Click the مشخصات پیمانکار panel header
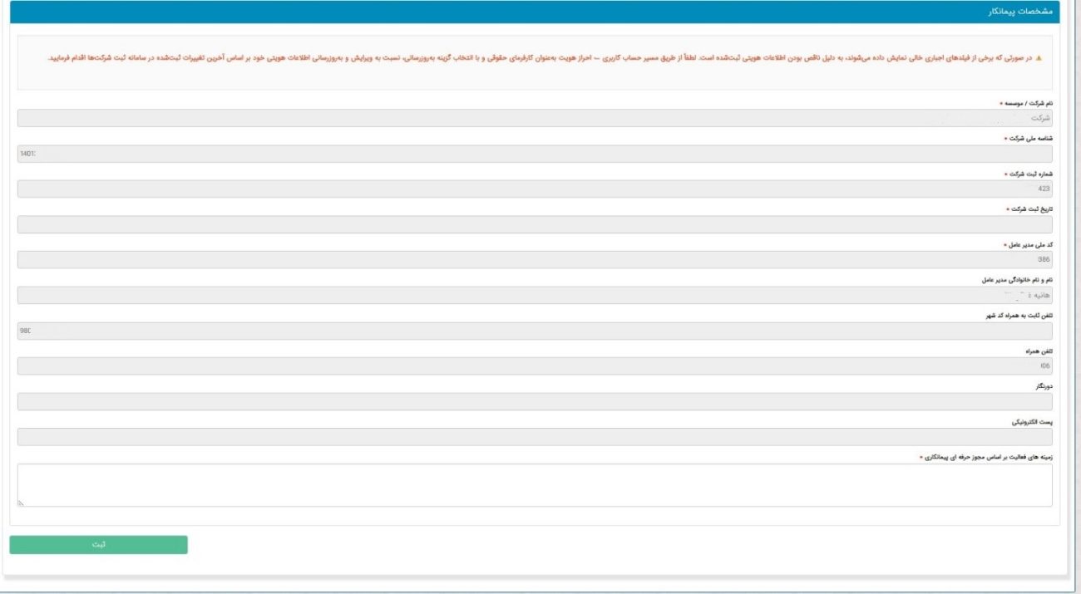The image size is (1081, 594). click(535, 12)
